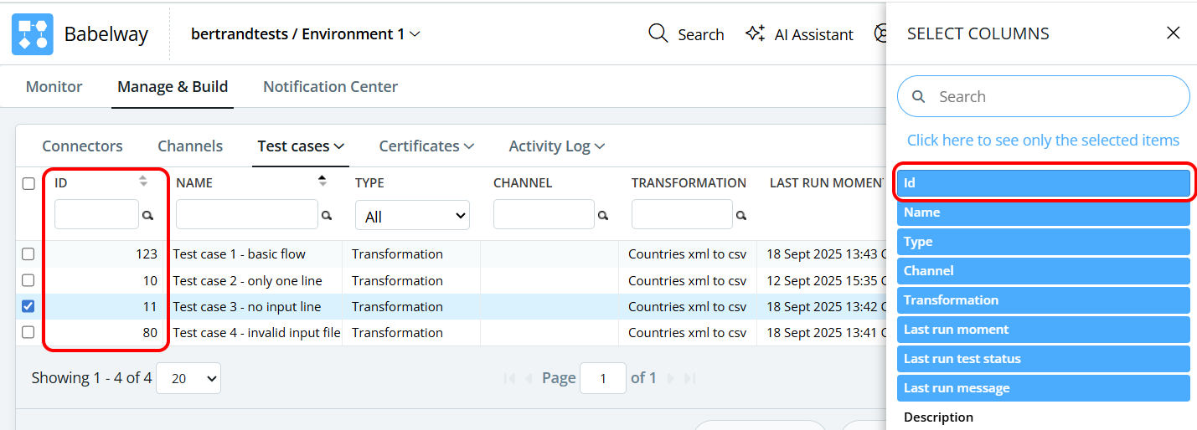Uncheck the Test case 3 row checkbox
The height and width of the screenshot is (430, 1197).
(28, 306)
